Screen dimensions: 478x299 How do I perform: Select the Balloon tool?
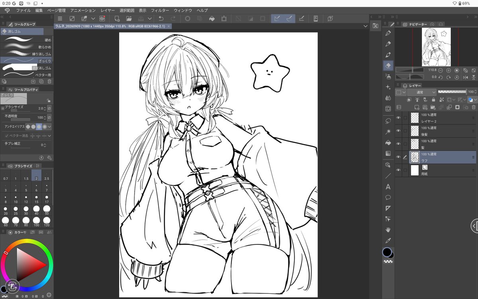pos(388,197)
